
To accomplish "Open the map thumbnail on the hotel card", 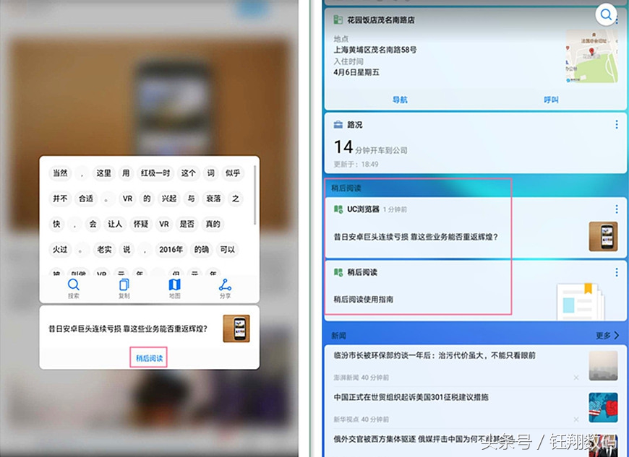I will [591, 57].
